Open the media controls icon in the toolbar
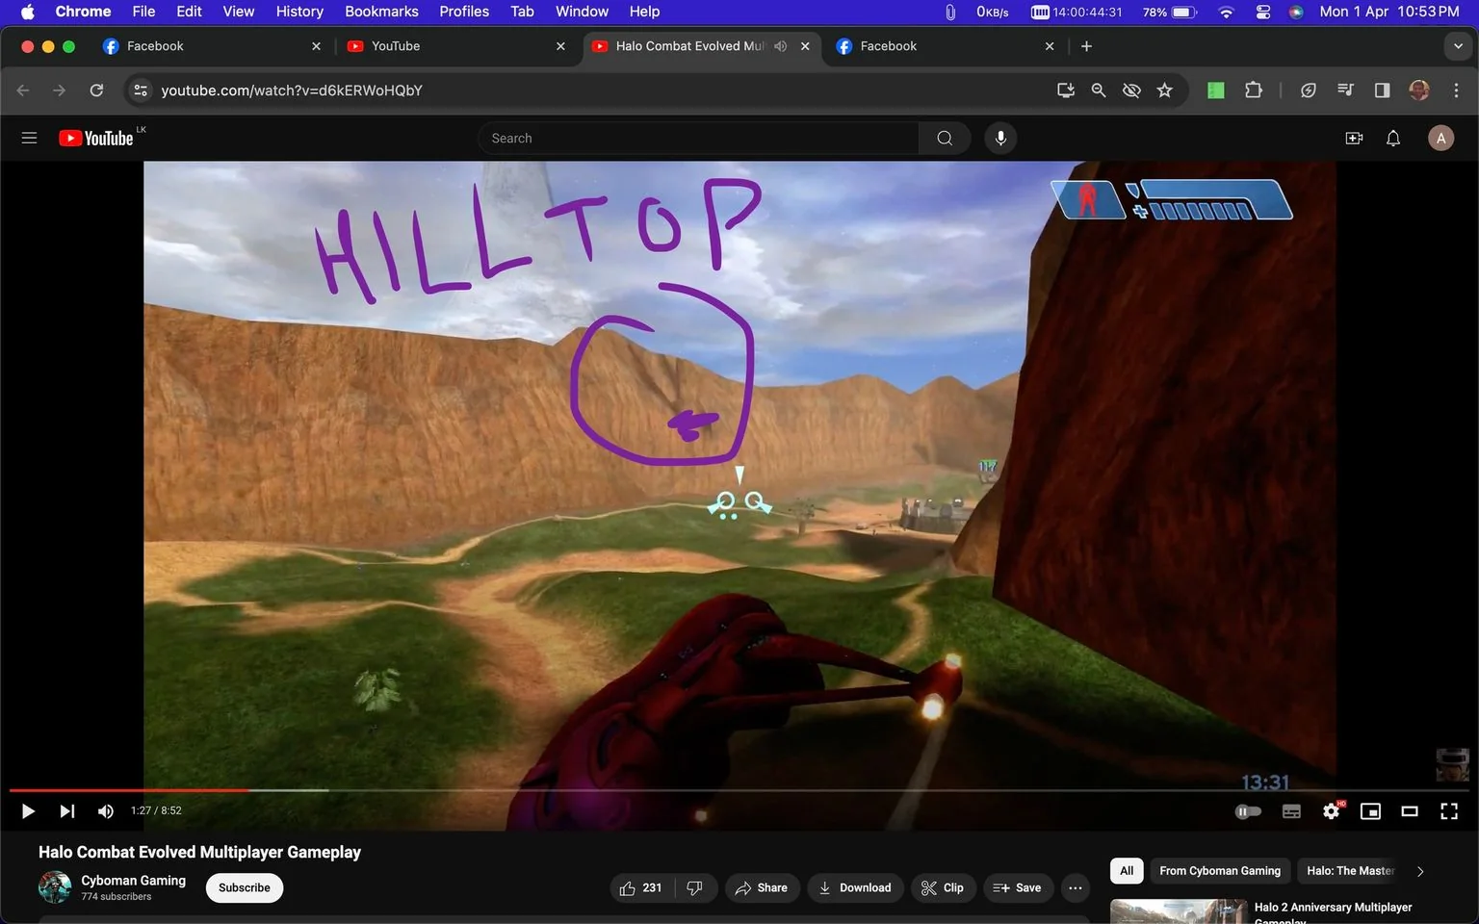 pyautogui.click(x=1345, y=90)
